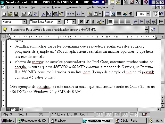This screenshot has height=124, width=165.
Task: Copy the selection
Action: [49, 14]
